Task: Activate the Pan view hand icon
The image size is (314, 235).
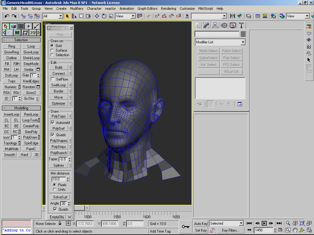Action: pos(295,230)
